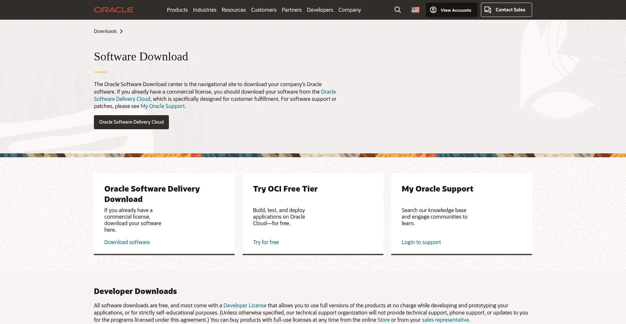Click the sales representative link
Screen dimensions: 626x324
tap(445, 320)
